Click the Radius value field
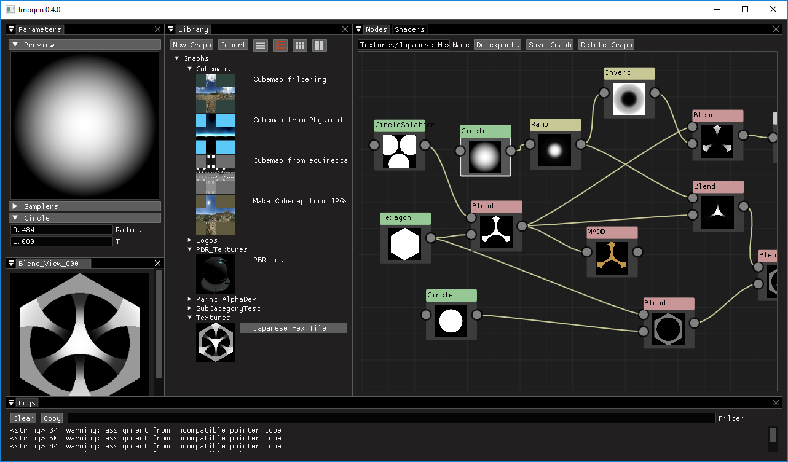788x462 pixels. [61, 230]
